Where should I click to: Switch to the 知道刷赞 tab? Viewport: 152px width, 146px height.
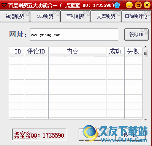(15, 16)
